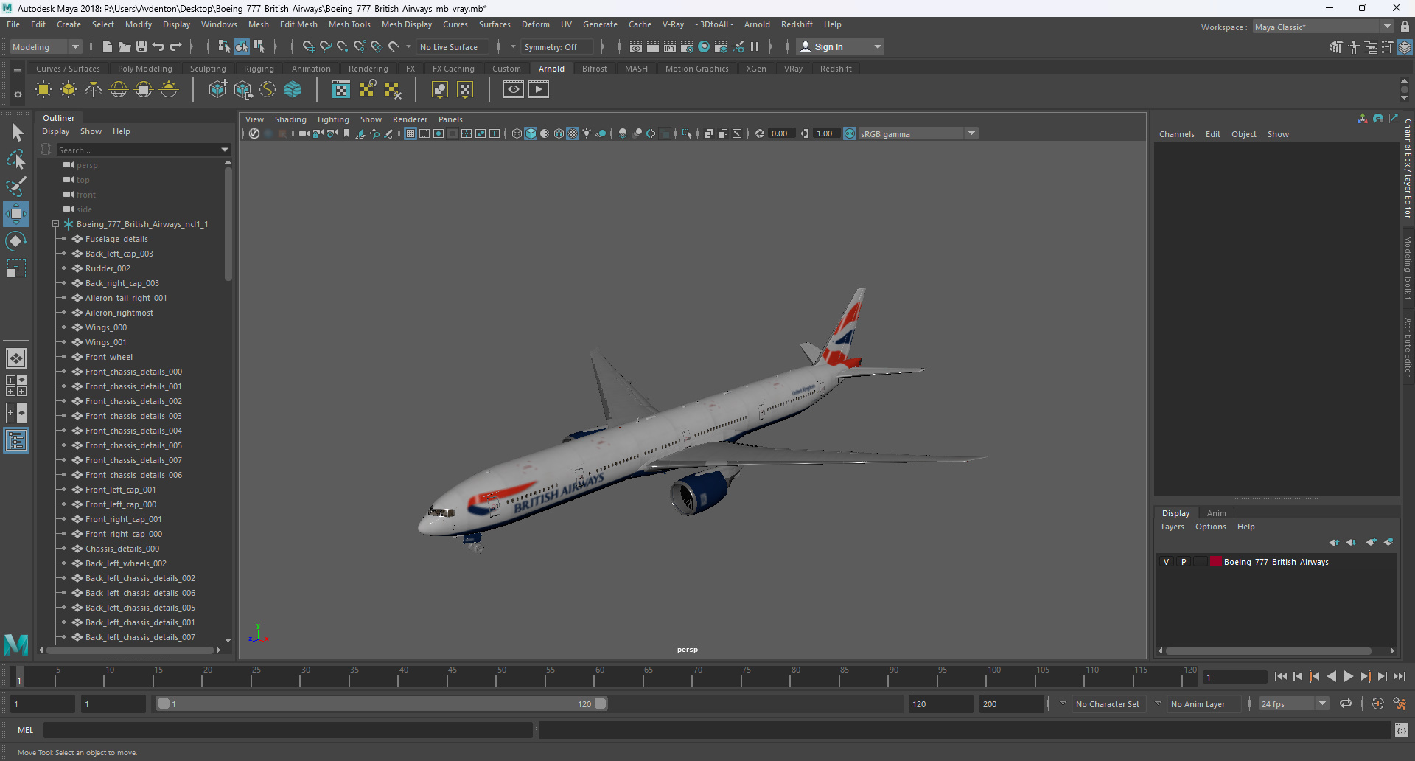Open the Mesh Tools menu
The height and width of the screenshot is (761, 1415).
349,24
